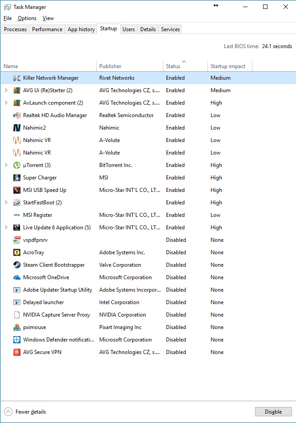Click the Nahimic2 icon
Viewport: 296px width, 423px height.
click(x=17, y=128)
